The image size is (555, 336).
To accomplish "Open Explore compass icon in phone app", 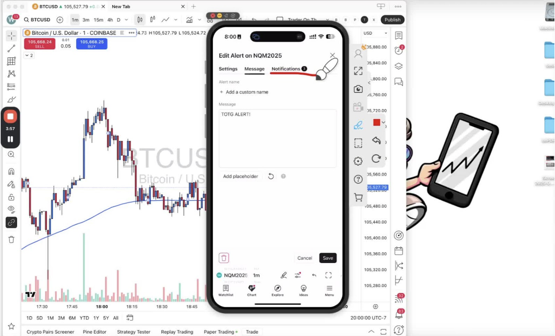I will pos(277,291).
